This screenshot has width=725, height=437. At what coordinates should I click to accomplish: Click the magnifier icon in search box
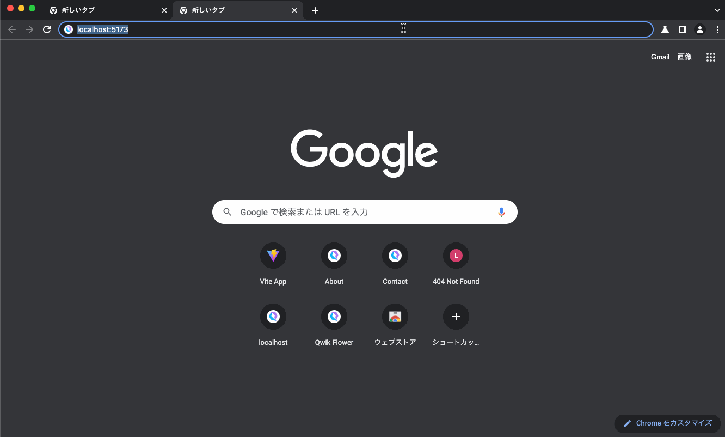click(x=228, y=212)
